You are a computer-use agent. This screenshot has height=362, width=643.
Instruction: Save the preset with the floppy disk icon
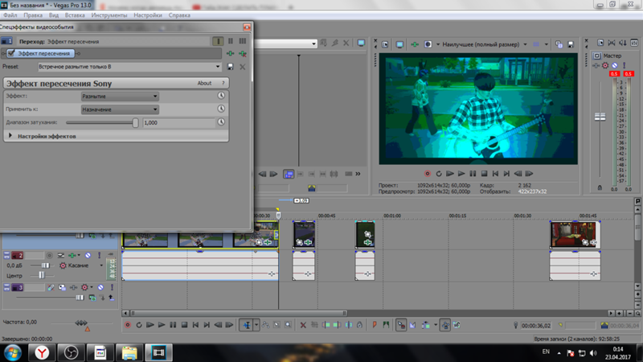coord(231,67)
